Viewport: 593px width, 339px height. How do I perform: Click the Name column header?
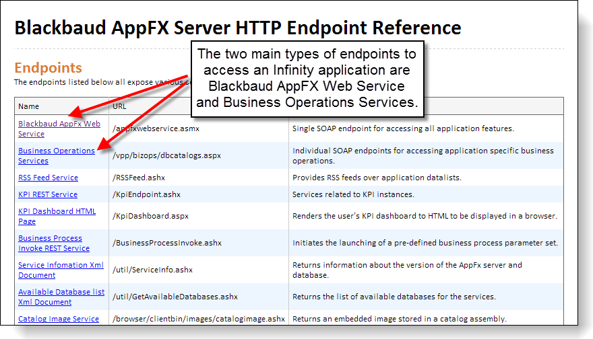(29, 106)
